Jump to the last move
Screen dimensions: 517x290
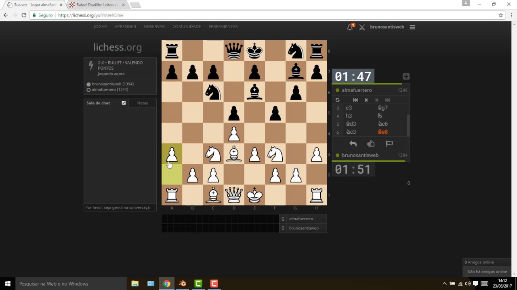(387, 100)
